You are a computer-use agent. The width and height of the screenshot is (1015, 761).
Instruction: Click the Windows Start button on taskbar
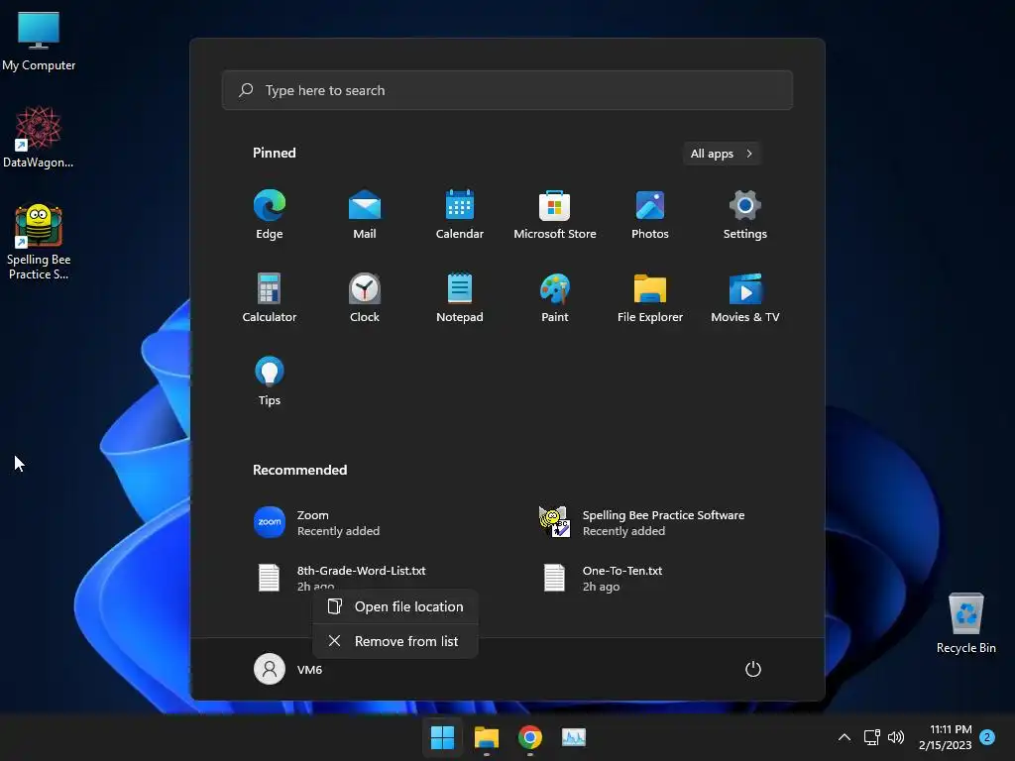(443, 737)
